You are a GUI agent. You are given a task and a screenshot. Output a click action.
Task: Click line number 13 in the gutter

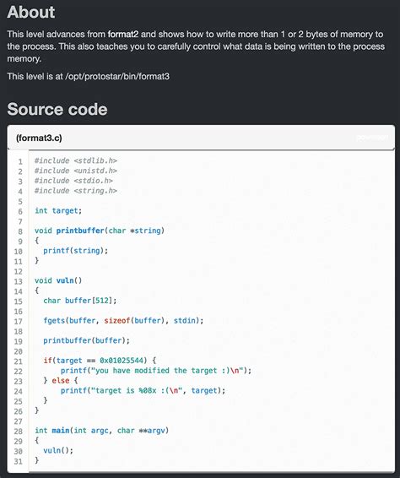pyautogui.click(x=19, y=281)
